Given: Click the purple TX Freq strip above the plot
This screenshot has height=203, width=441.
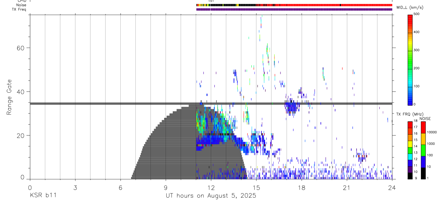Looking at the screenshot, I should (294, 9).
